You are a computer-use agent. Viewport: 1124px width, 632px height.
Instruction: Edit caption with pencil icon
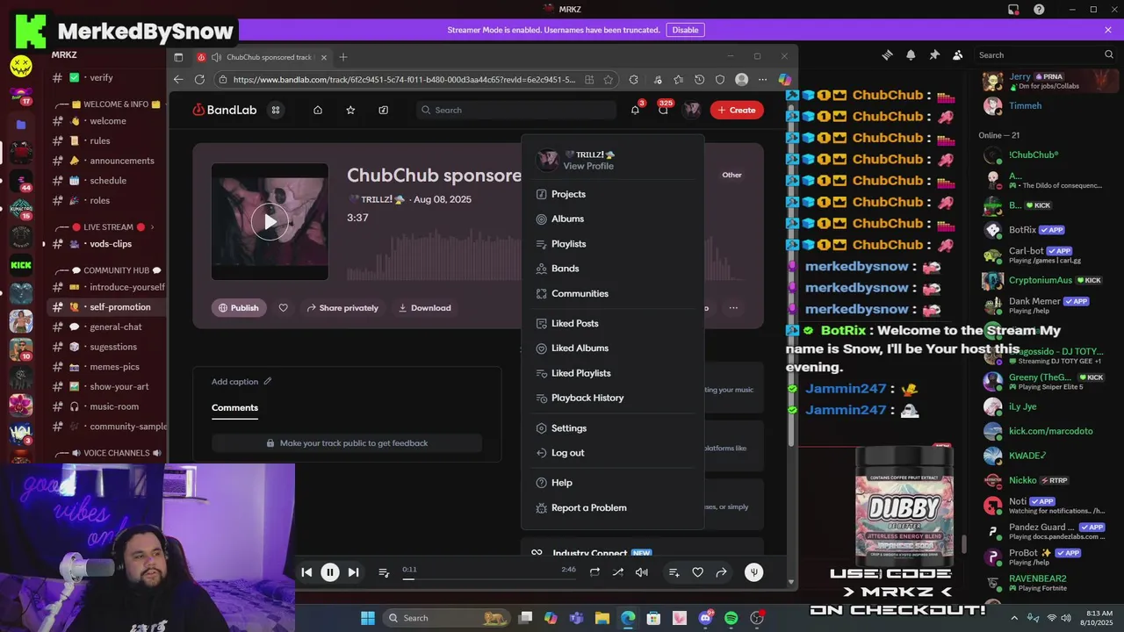pyautogui.click(x=268, y=381)
